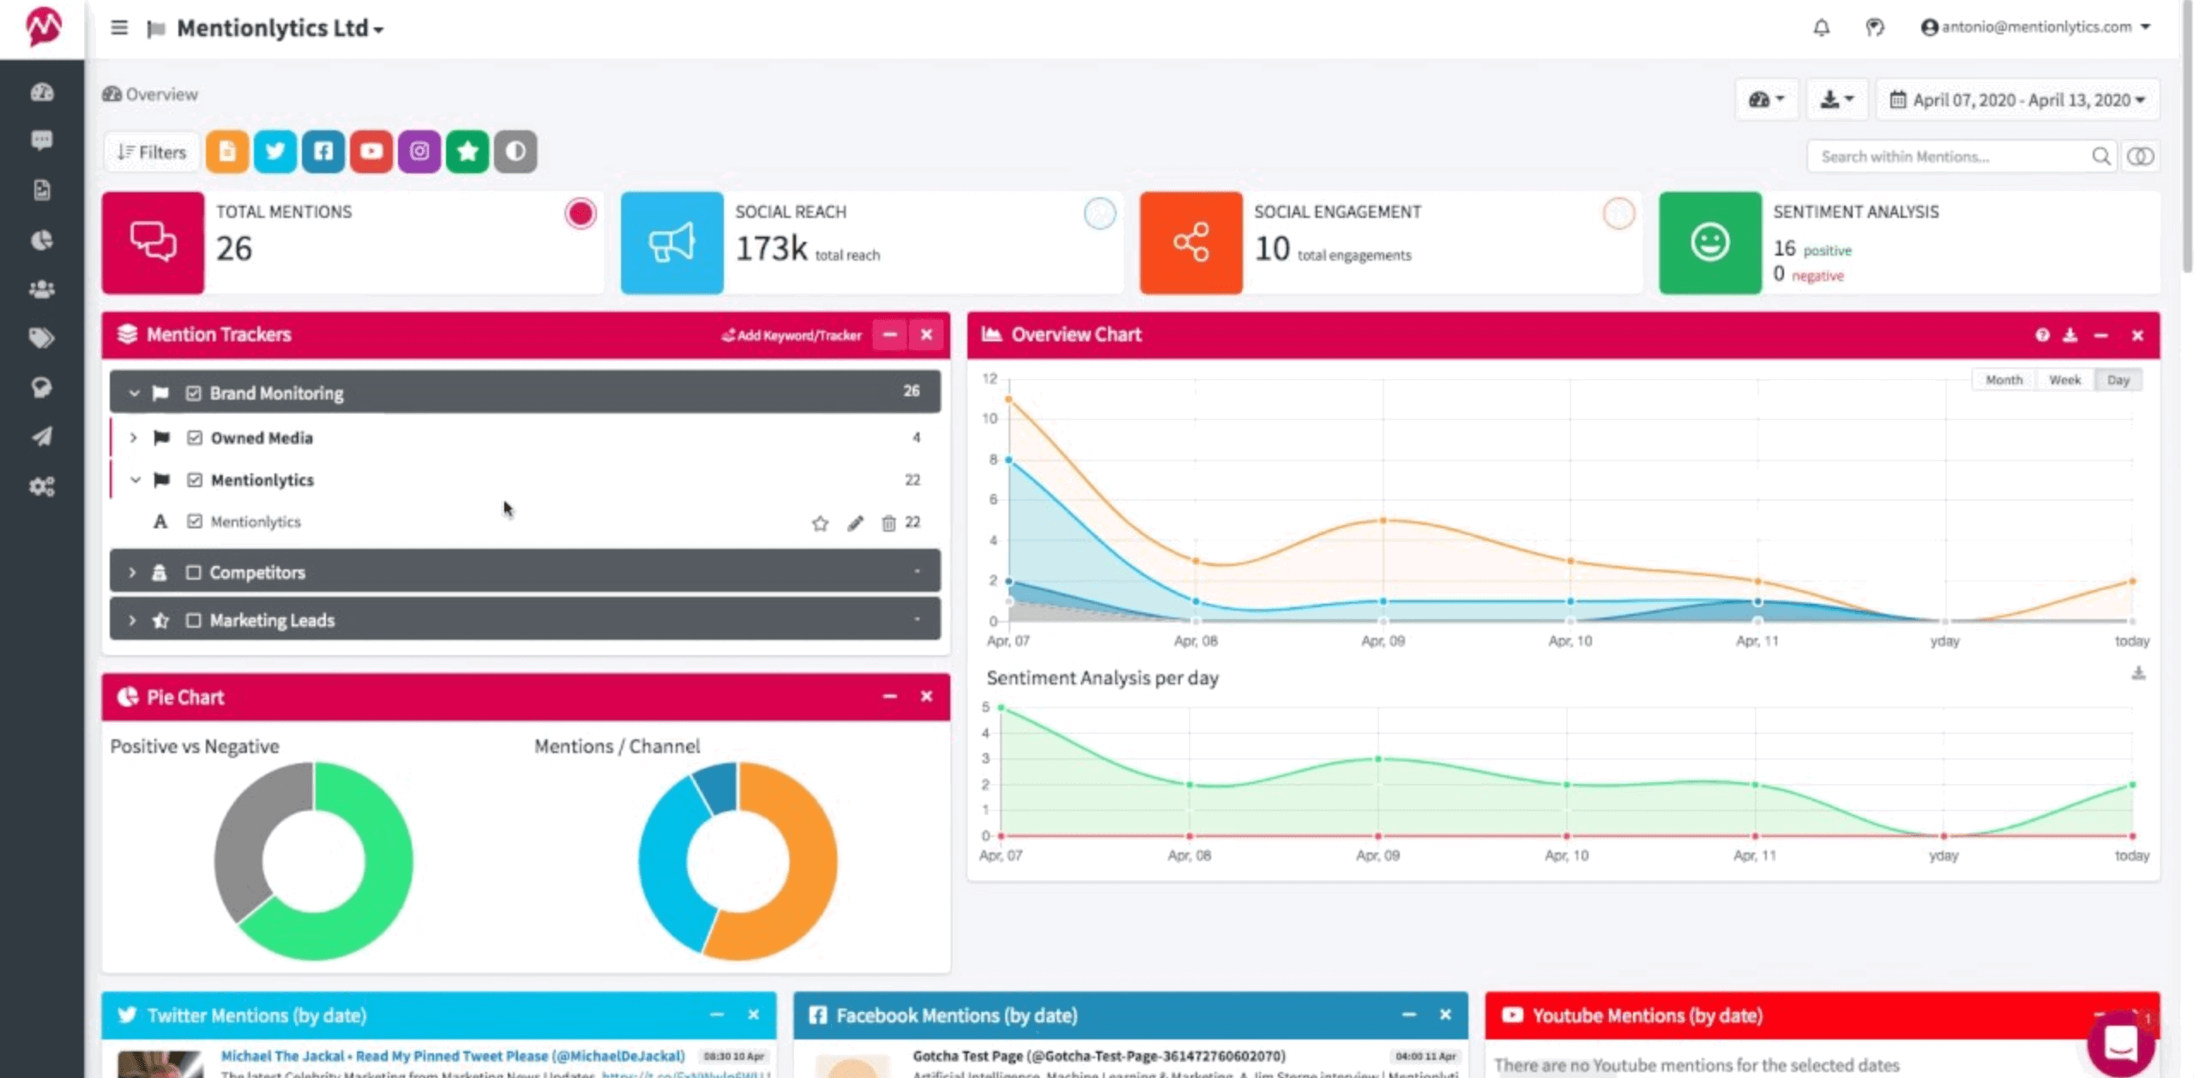The height and width of the screenshot is (1078, 2194).
Task: Switch the Overview Chart to Month view
Action: tap(2004, 379)
